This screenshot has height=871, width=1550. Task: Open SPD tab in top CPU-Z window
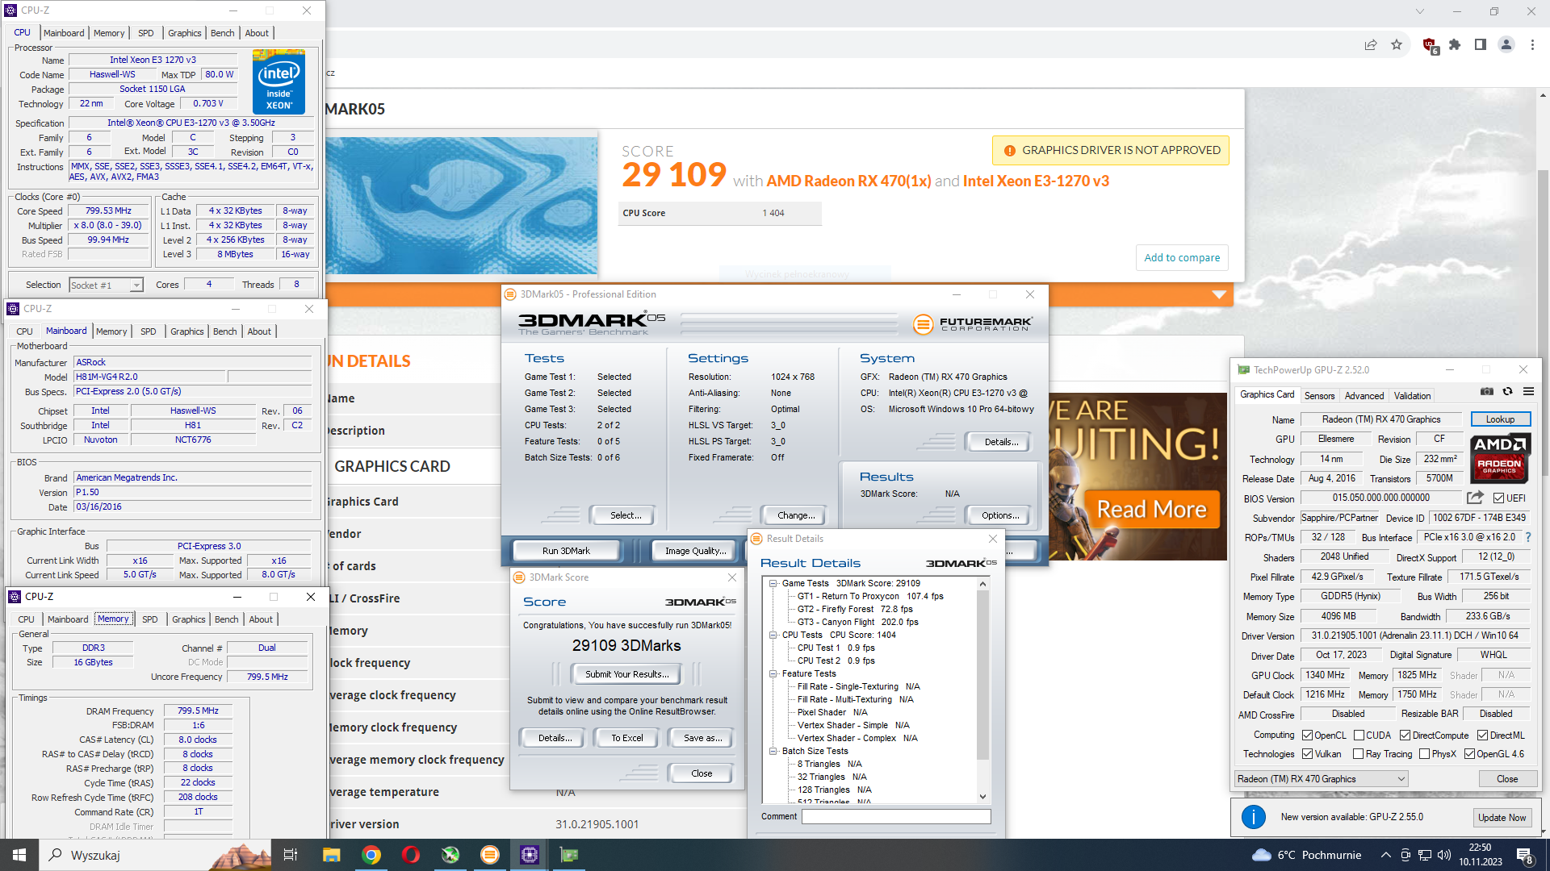coord(145,33)
